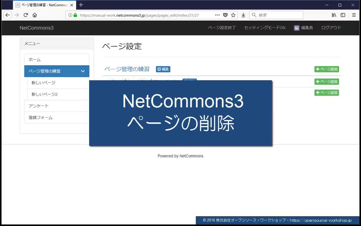Open the Firefox hamburger menu

(x=354, y=15)
